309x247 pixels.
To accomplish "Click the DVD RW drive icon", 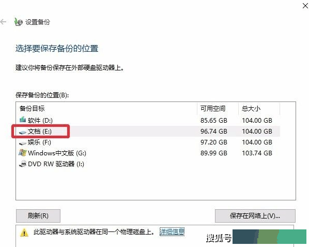I will point(23,164).
